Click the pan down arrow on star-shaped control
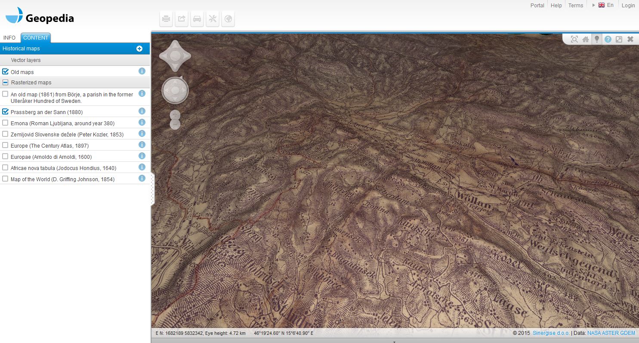639x343 pixels. (175, 67)
